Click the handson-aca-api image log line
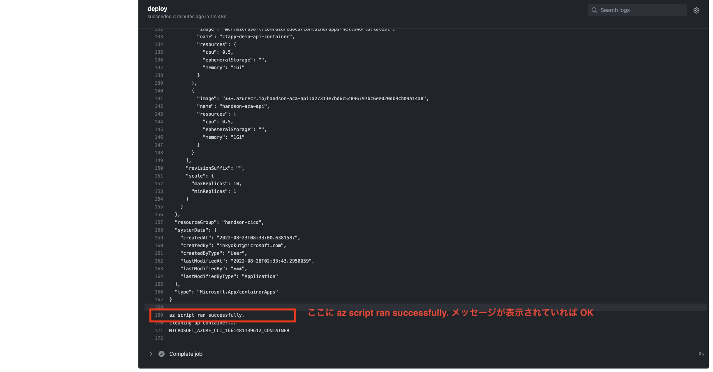The height and width of the screenshot is (372, 713). (x=313, y=99)
